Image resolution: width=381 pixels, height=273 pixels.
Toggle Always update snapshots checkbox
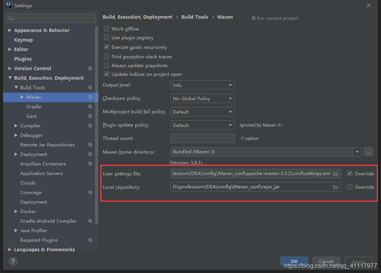107,65
